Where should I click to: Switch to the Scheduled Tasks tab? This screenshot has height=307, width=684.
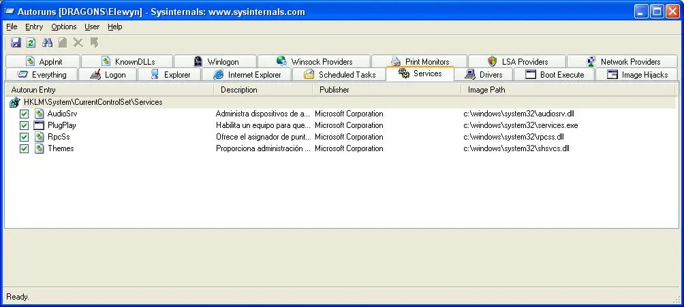339,75
